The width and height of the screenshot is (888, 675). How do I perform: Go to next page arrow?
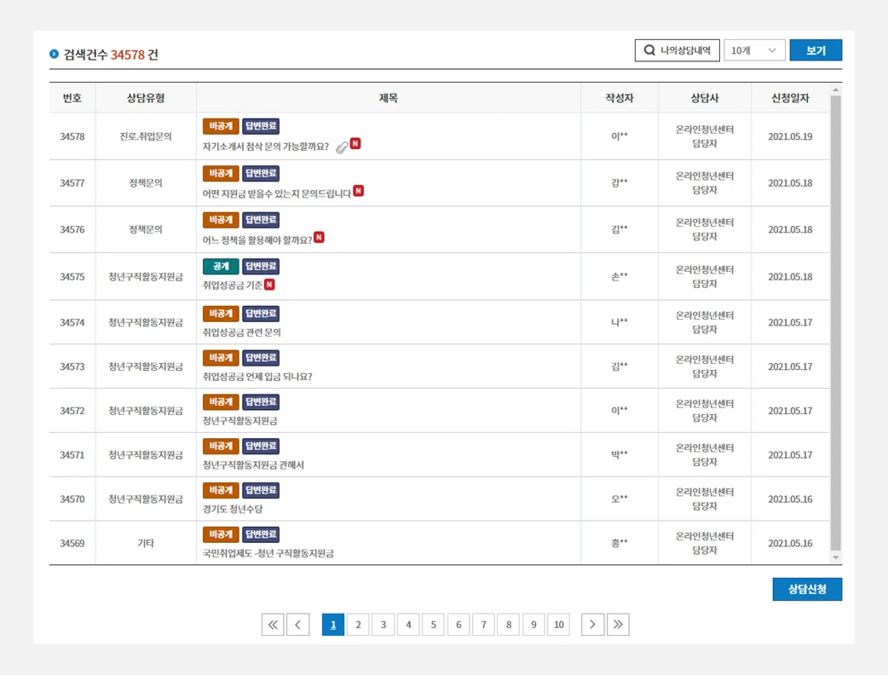(593, 625)
